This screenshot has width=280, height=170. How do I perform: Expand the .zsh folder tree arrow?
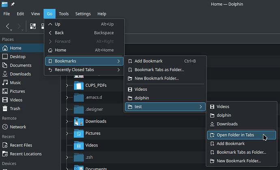pos(67,157)
